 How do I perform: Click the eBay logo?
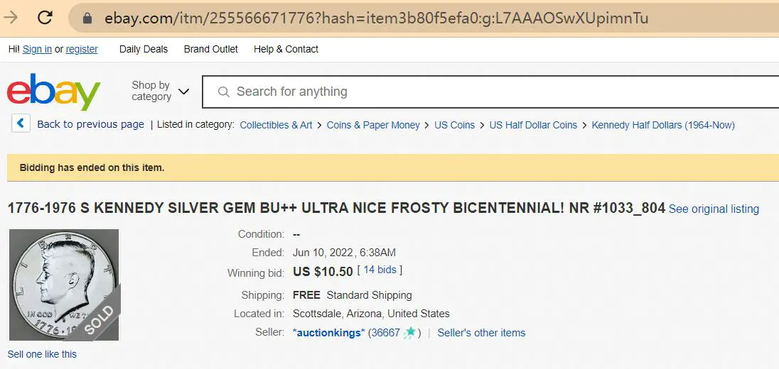coord(53,92)
